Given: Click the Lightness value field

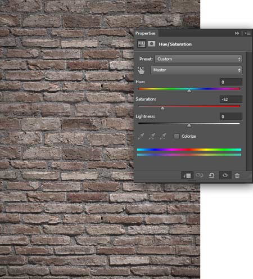Looking at the screenshot, I should tap(231, 116).
